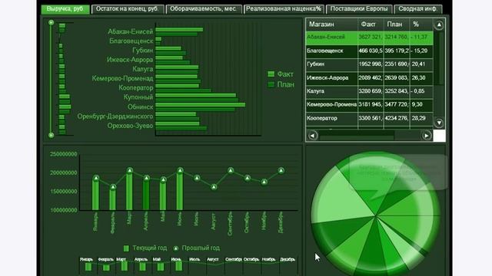Click the Прошлый год legend marker
The width and height of the screenshot is (492, 276).
click(x=176, y=248)
